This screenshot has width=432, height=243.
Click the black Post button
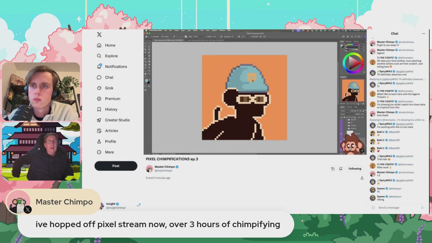(116, 166)
